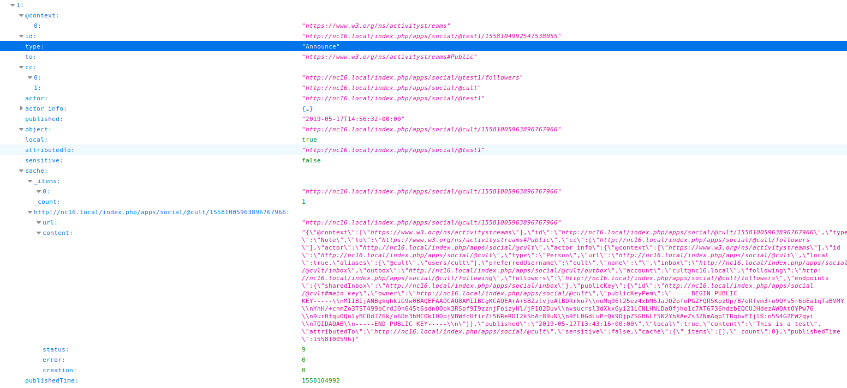Click the {…} actor_info placeholder value

[307, 108]
